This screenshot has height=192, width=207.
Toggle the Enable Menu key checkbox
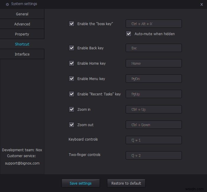72,79
